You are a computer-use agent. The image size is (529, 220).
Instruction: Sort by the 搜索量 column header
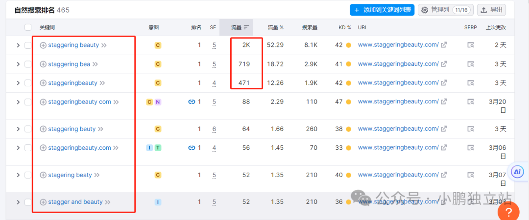coord(310,27)
